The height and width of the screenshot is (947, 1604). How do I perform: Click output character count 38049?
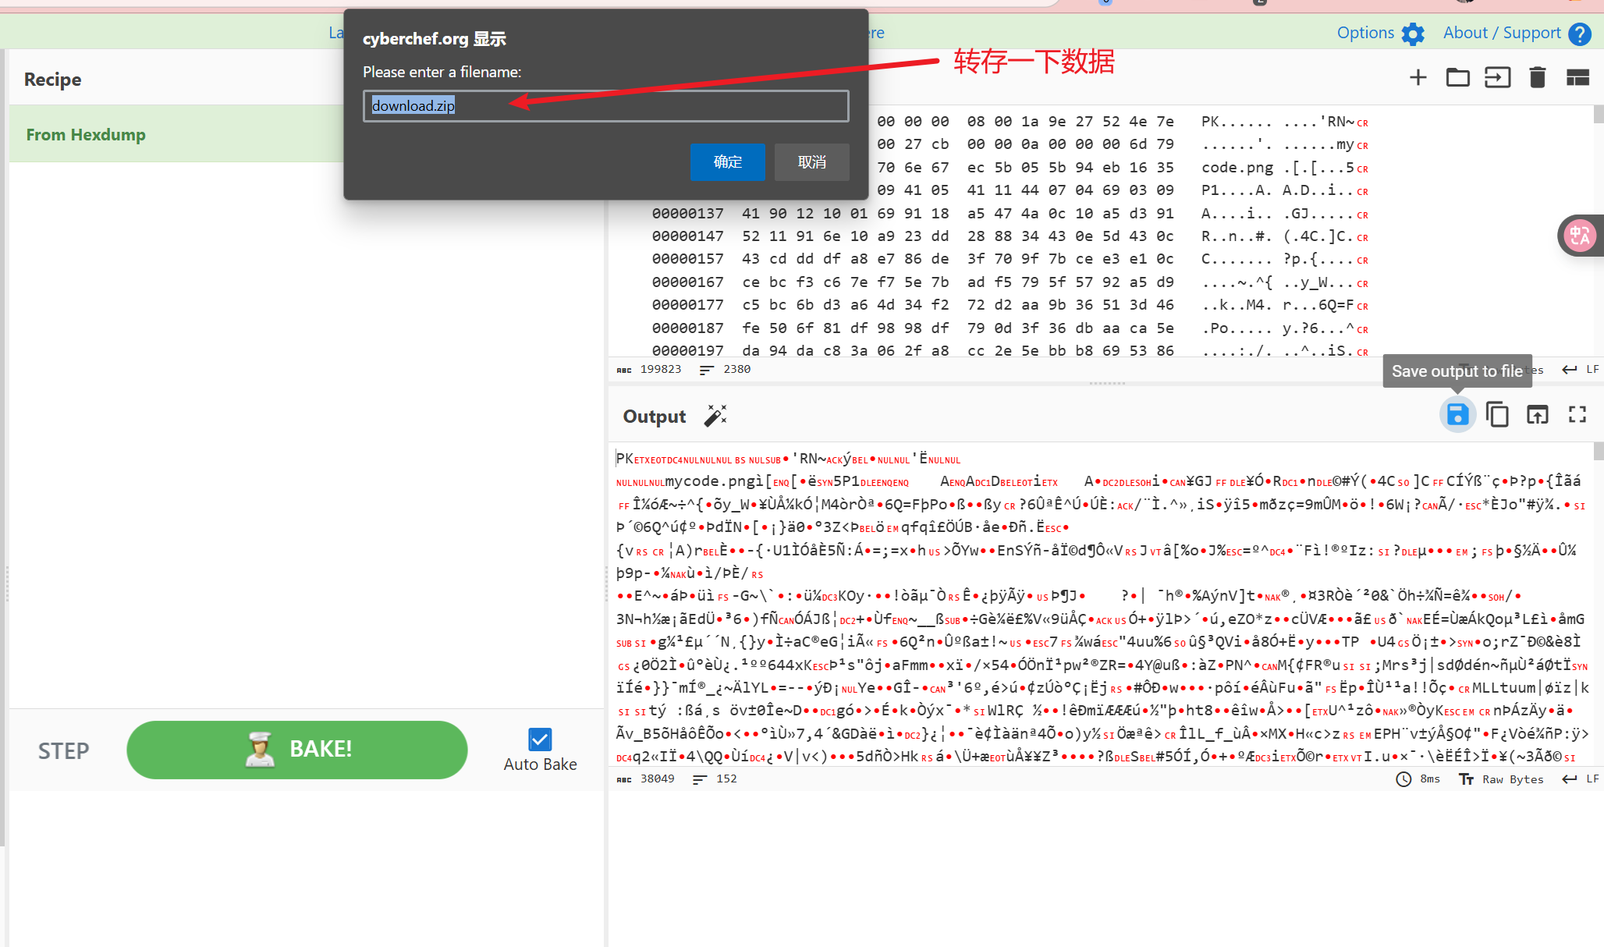coord(657,779)
